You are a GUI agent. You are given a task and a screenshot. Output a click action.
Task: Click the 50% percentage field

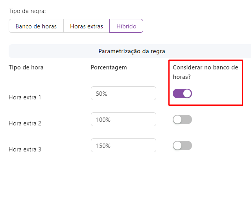click(123, 94)
